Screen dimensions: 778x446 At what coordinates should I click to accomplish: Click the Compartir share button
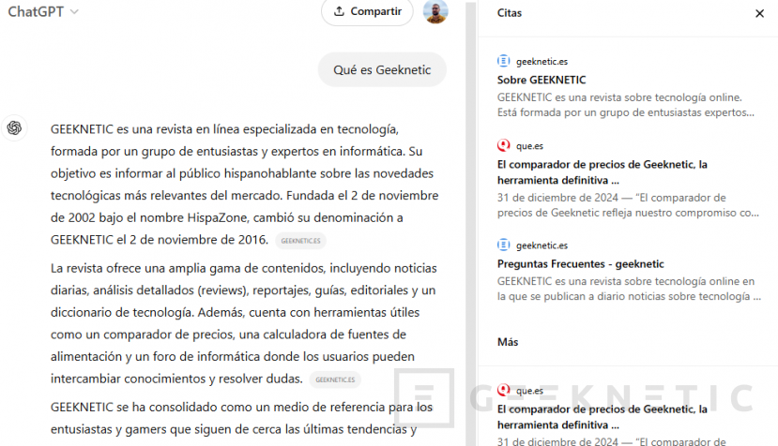click(367, 12)
